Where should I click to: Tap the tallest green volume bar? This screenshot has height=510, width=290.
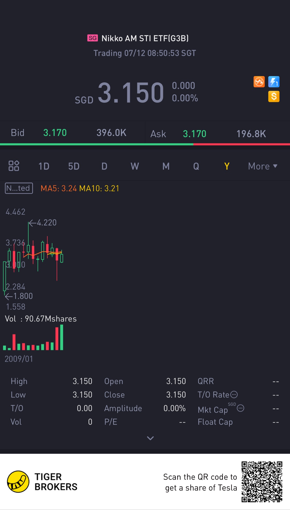coord(62,337)
